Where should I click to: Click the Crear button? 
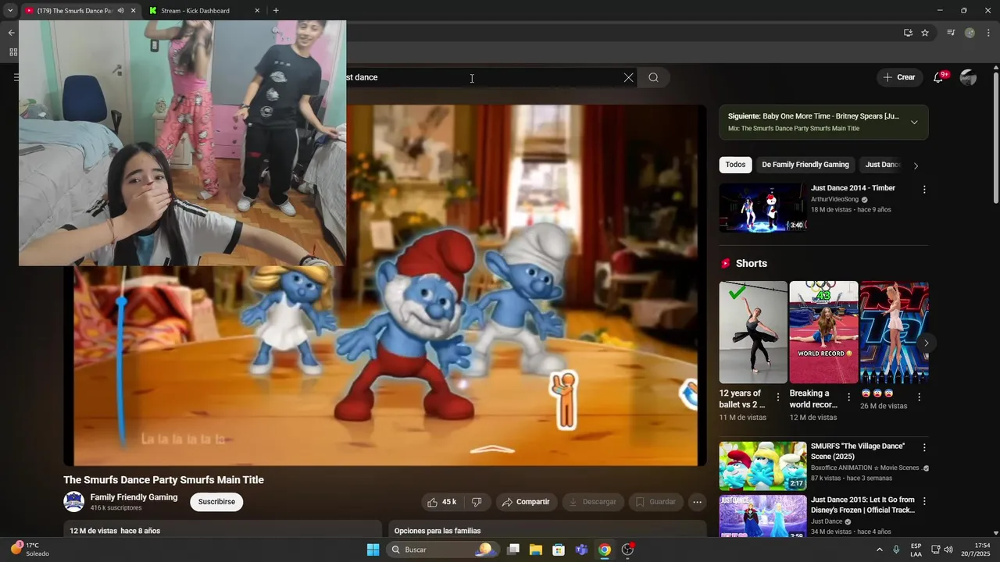(899, 77)
